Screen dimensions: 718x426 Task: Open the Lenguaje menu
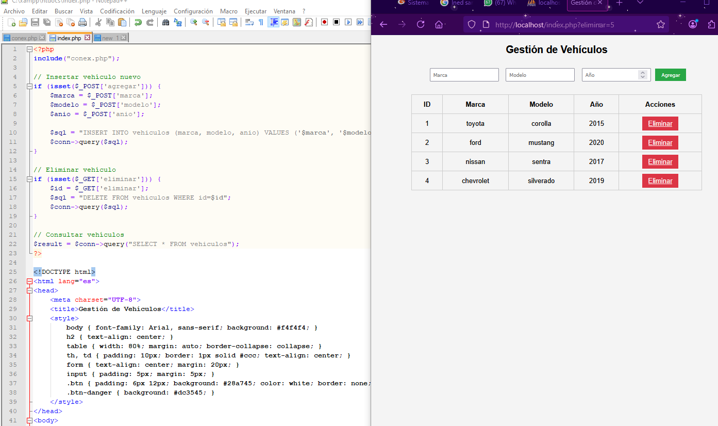pos(154,11)
